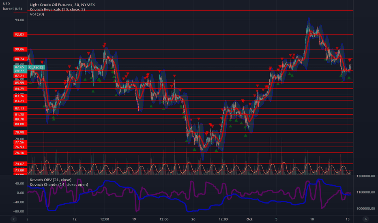Viewport: 378px width, 223px height.
Task: Click the 76.93 red price level label
Action: [20, 147]
